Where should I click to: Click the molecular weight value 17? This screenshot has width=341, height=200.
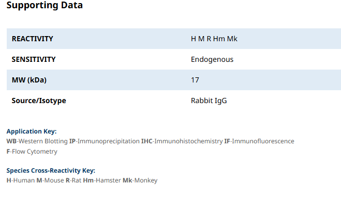pos(195,80)
